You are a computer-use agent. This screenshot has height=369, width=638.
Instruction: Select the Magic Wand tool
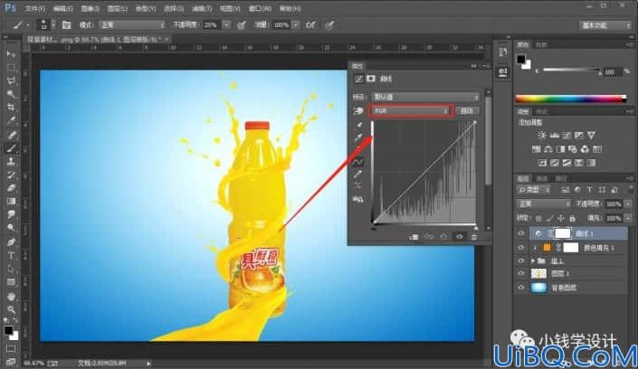[11, 94]
